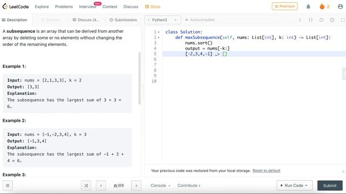Click the bold 'subsequence' word
The image size is (346, 194).
pos(21,31)
